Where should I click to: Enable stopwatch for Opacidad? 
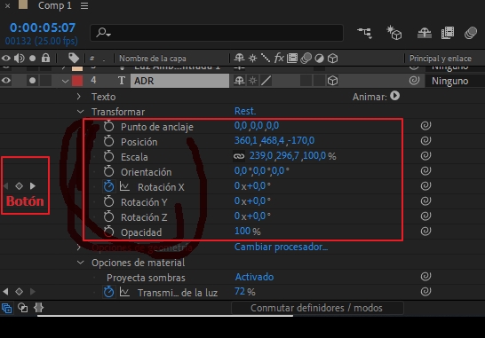108,232
